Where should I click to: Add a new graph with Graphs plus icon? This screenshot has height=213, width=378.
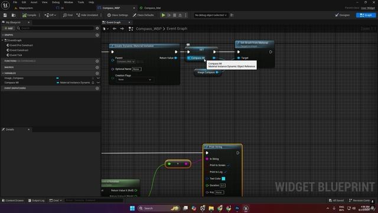[97, 35]
